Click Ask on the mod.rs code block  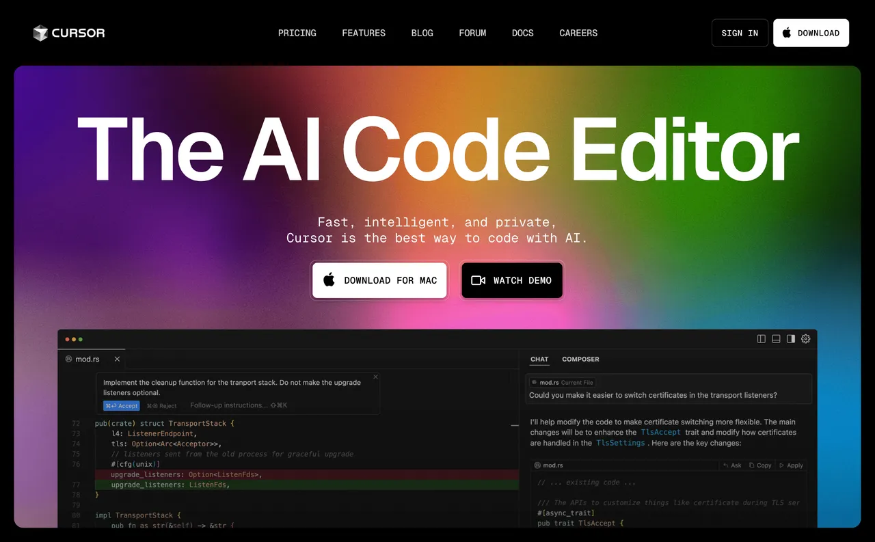tap(732, 465)
